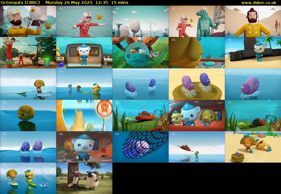Open thumbnail of Dashi and Kwazii on beach
The width and height of the screenshot is (281, 194).
coord(253,147)
